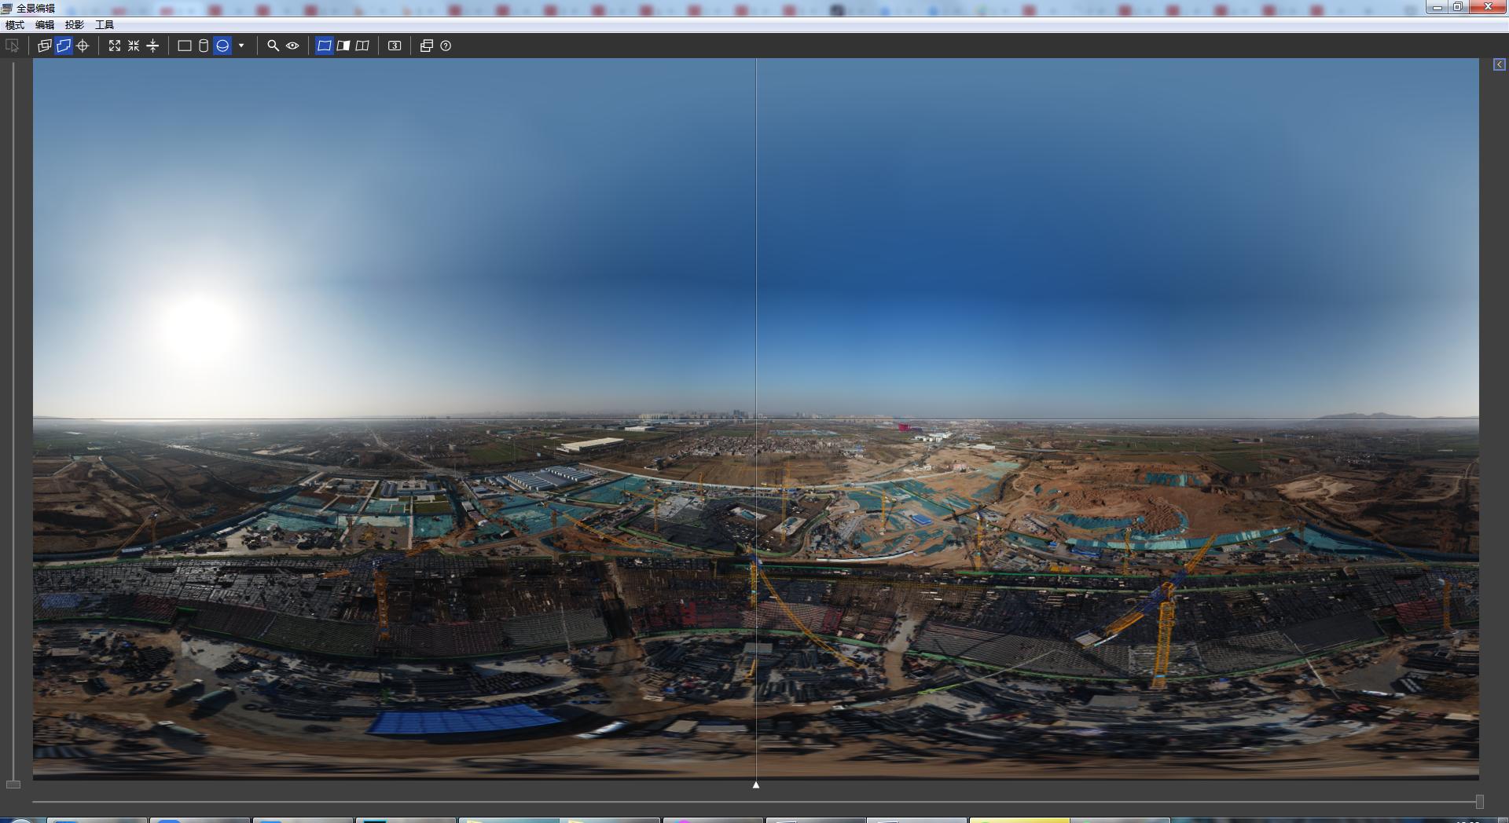
Task: Toggle the image numbers display button
Action: [395, 46]
